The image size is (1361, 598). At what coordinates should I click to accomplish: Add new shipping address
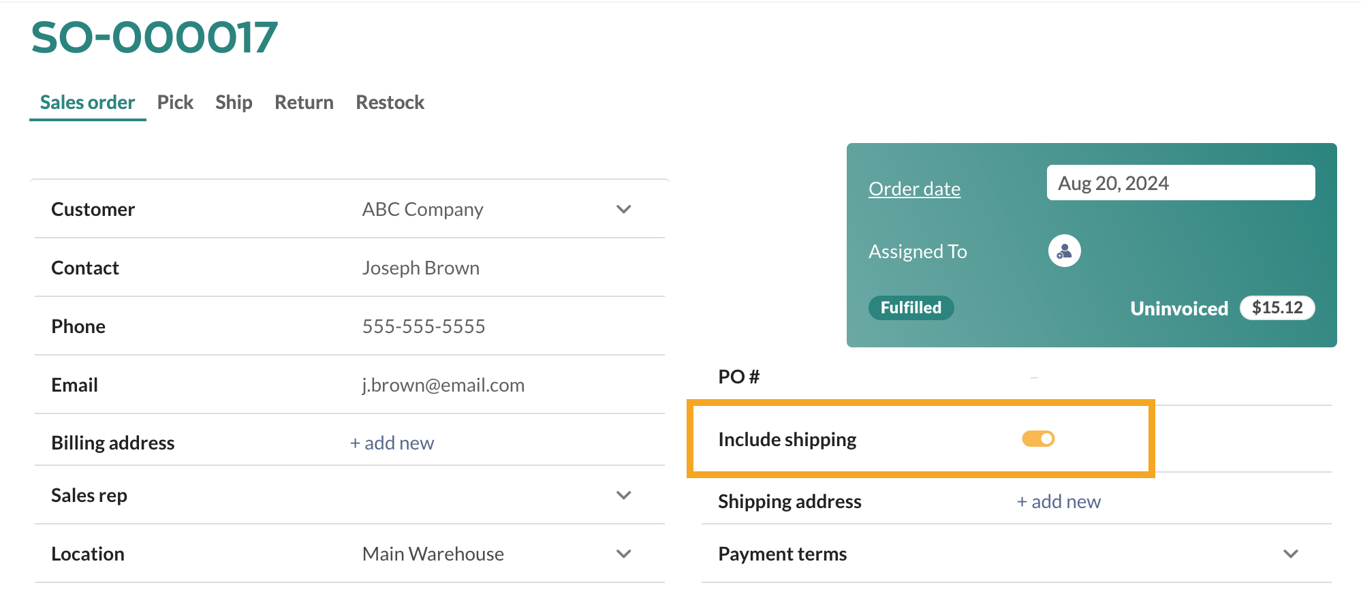[1059, 502]
